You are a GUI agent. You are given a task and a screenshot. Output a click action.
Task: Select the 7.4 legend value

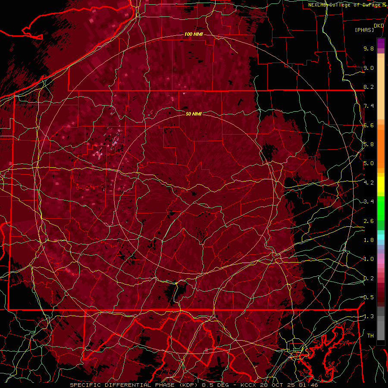pos(369,106)
